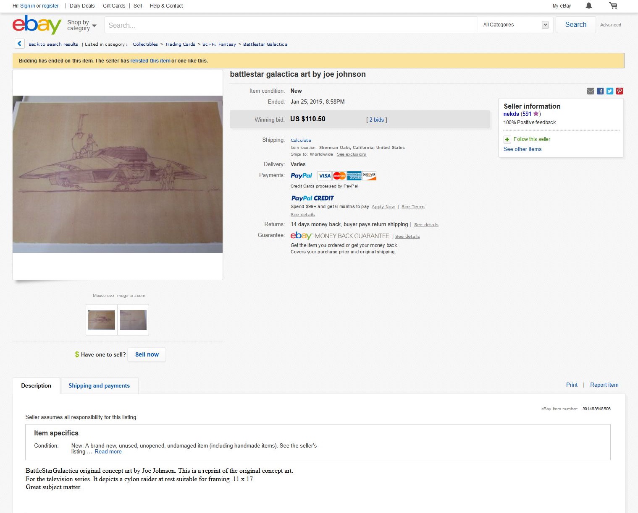Share listing on Facebook icon
638x513 pixels.
coord(600,91)
